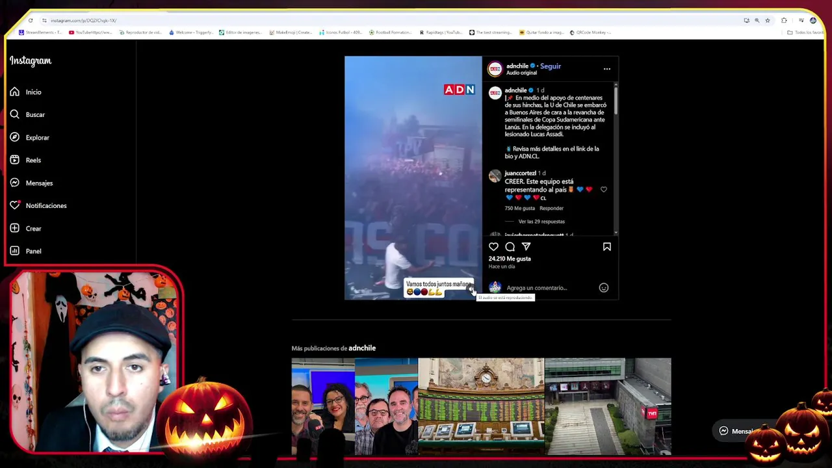The width and height of the screenshot is (832, 468).
Task: Open the congress hall thumbnail post
Action: tap(481, 406)
